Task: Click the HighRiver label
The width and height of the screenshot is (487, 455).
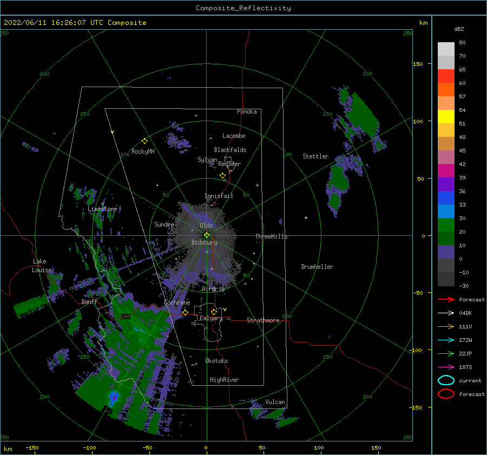Action: (x=225, y=380)
